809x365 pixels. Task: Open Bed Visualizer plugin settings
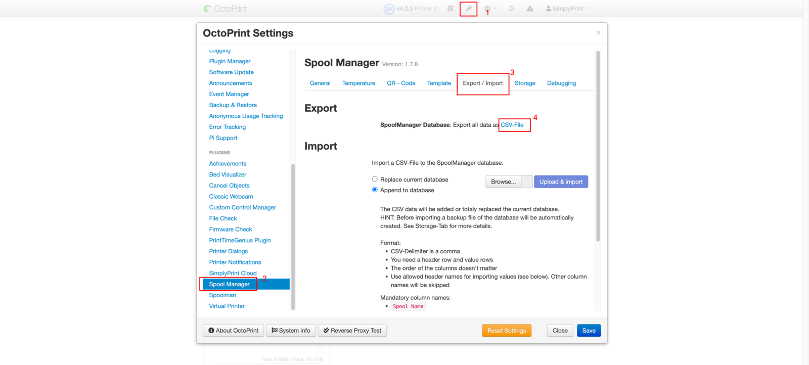point(228,175)
